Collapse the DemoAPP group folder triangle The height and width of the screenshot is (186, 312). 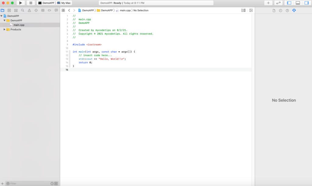4,20
